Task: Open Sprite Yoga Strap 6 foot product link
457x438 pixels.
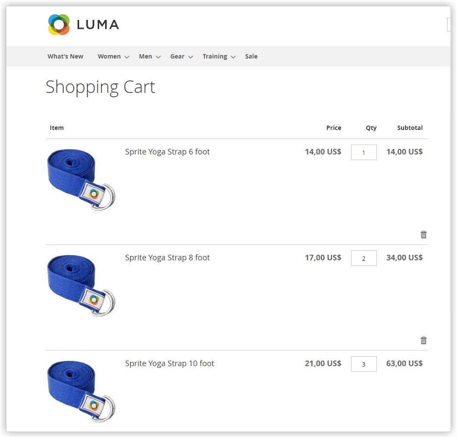Action: (167, 152)
